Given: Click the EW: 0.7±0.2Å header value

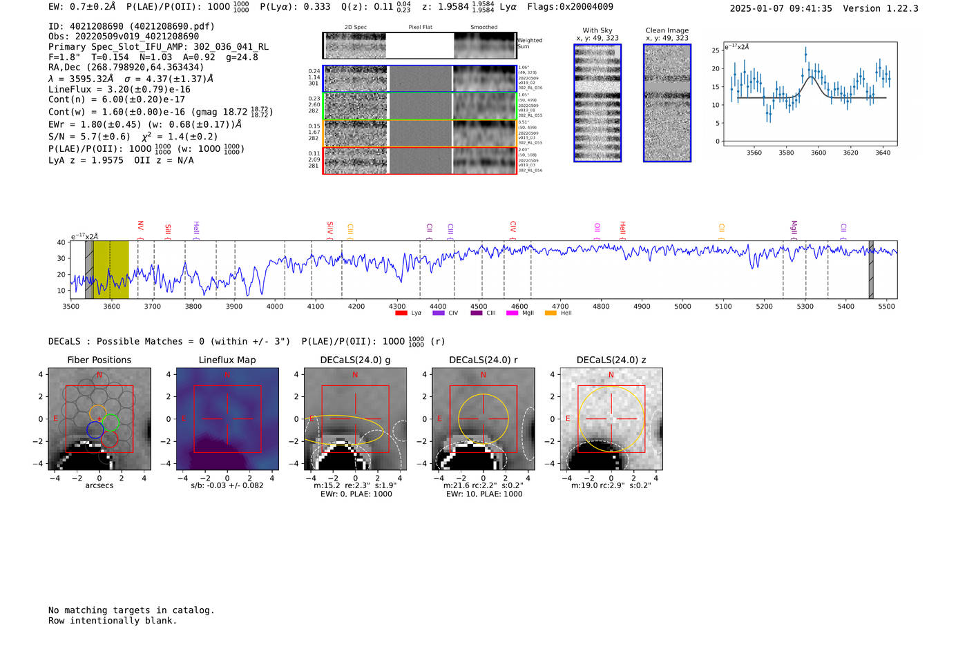Looking at the screenshot, I should coord(82,7).
